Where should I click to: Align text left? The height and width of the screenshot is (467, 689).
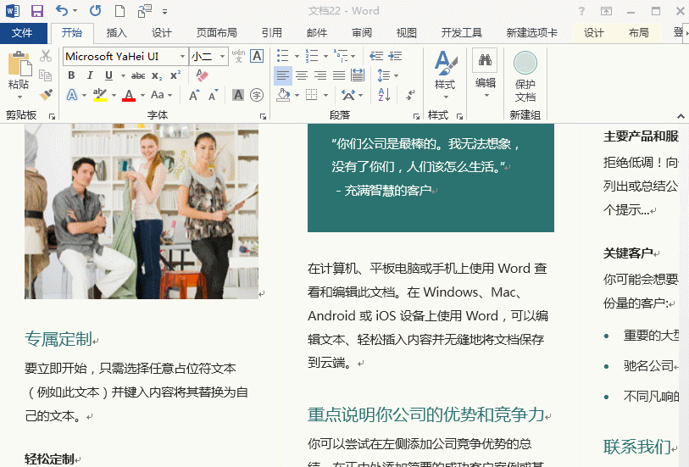pyautogui.click(x=282, y=75)
